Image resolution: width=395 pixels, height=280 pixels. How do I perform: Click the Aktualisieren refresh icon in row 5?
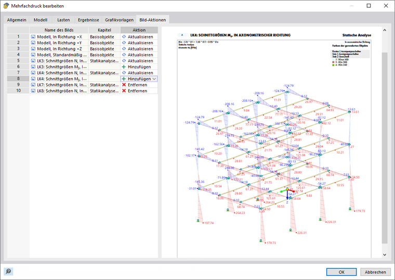pyautogui.click(x=124, y=61)
